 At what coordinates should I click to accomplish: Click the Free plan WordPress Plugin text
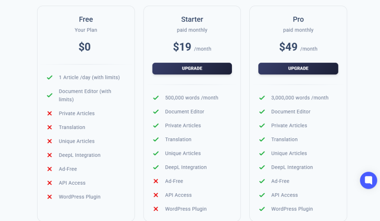79,197
